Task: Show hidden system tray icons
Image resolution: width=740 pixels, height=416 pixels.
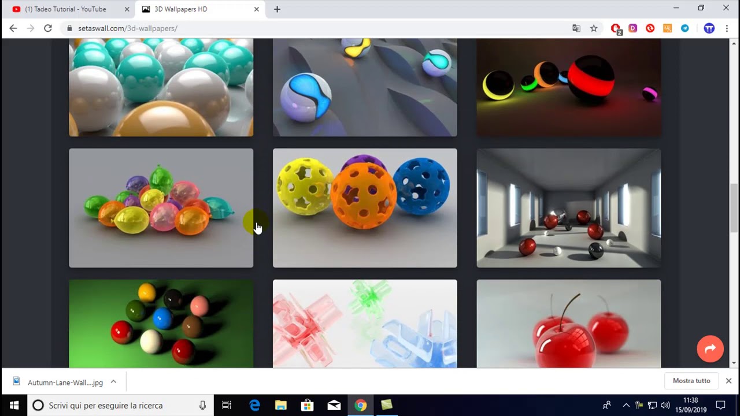Action: [626, 405]
